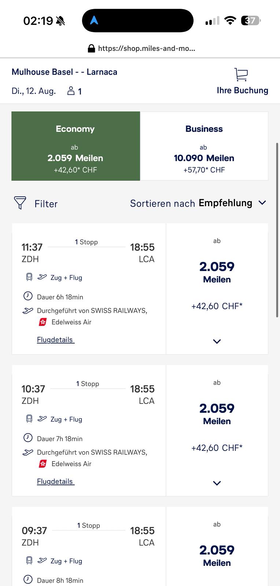This screenshot has width=280, height=586.
Task: Click the padlock icon in the address bar
Action: 91,48
